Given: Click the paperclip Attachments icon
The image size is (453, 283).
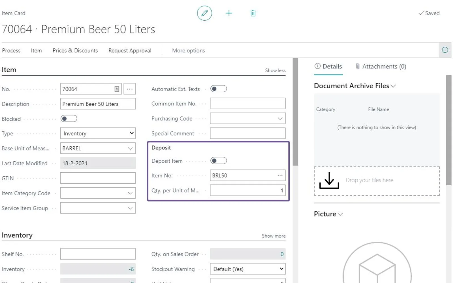Looking at the screenshot, I should (x=358, y=66).
